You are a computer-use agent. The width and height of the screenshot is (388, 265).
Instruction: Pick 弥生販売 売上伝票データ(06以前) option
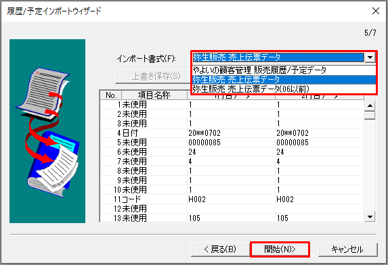click(284, 89)
